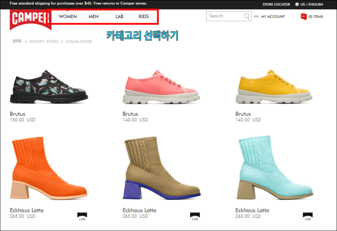This screenshot has width=337, height=231.
Task: Open the khaki Eckhaus Latta boot with blue heel
Action: click(162, 168)
